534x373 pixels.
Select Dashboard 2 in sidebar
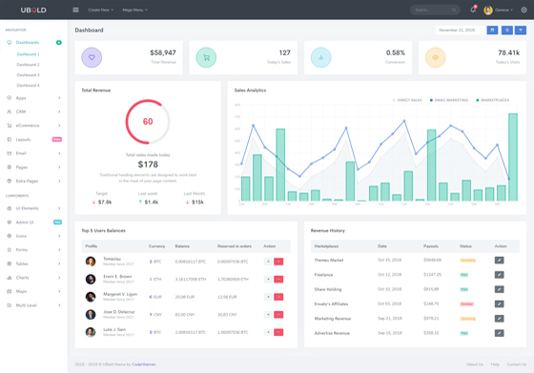coord(28,65)
